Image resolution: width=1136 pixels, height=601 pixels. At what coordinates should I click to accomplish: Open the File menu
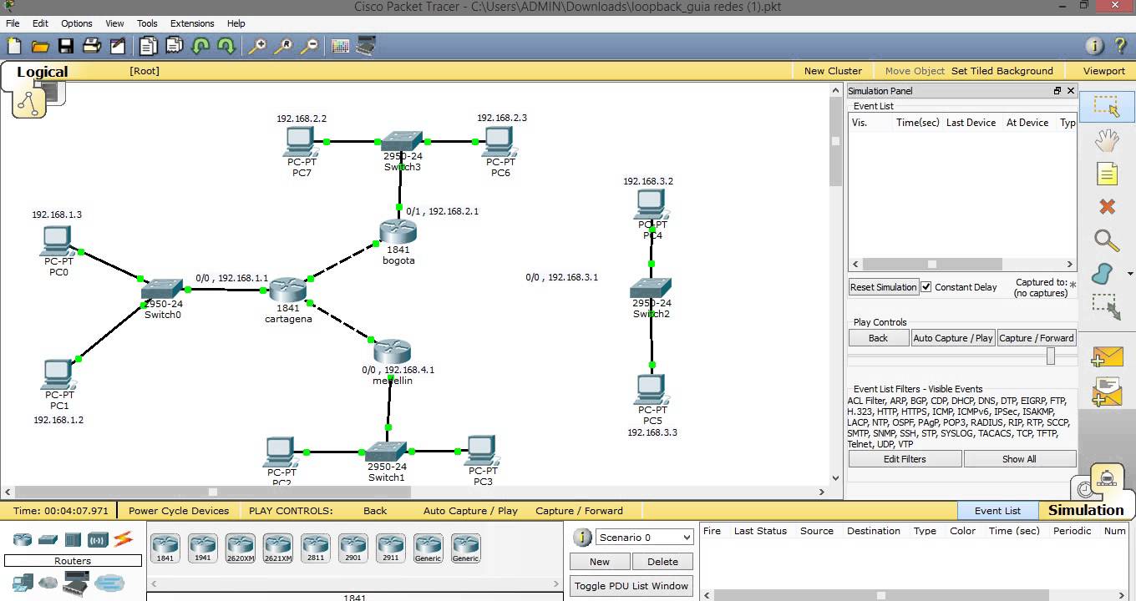(13, 23)
